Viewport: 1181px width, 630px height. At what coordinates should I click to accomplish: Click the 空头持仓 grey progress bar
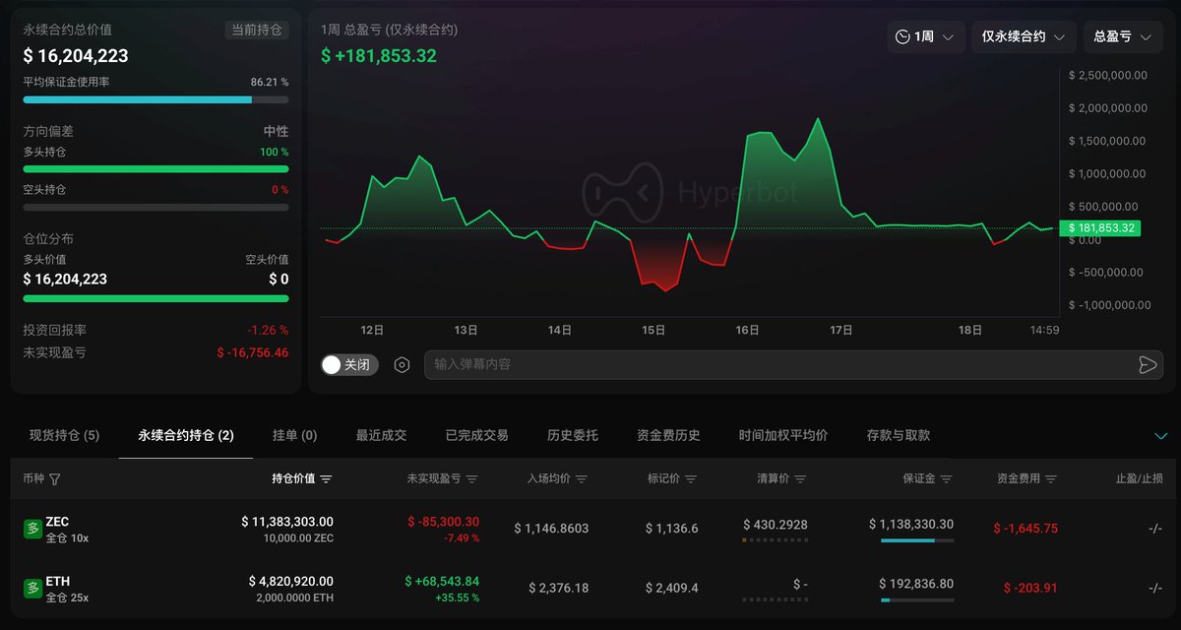click(x=155, y=208)
